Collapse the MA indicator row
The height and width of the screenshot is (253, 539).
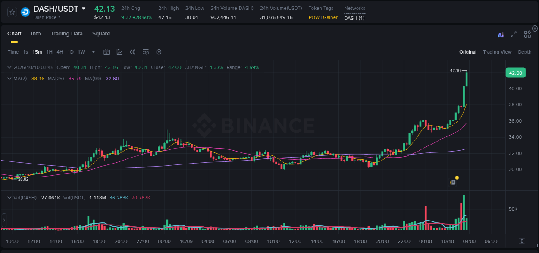click(x=9, y=79)
